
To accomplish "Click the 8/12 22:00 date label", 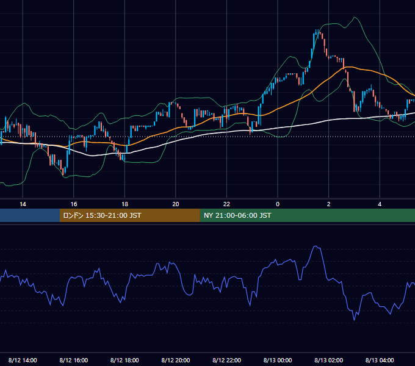I will (x=227, y=360).
